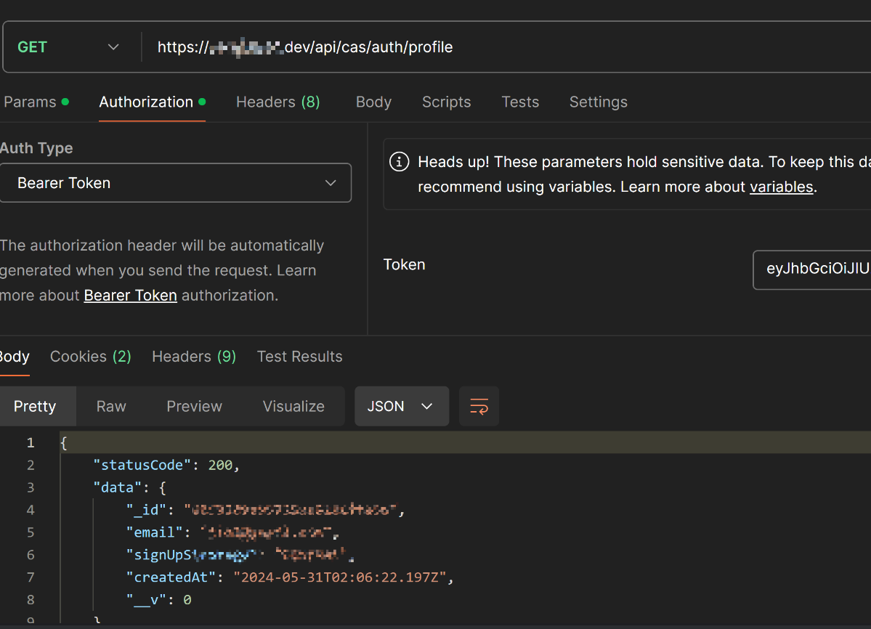Open the Tests tab
871x629 pixels.
[x=520, y=102]
